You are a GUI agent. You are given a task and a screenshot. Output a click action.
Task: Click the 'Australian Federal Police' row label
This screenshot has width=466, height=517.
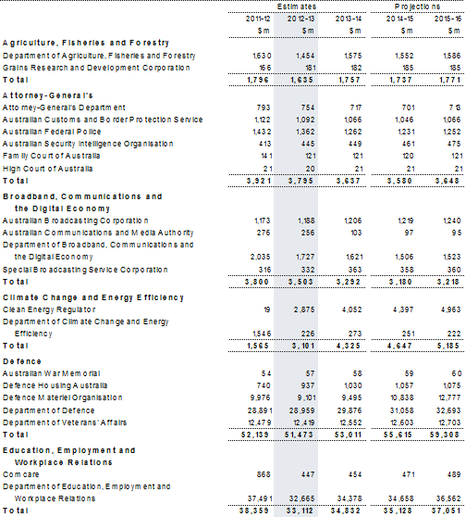(x=52, y=132)
